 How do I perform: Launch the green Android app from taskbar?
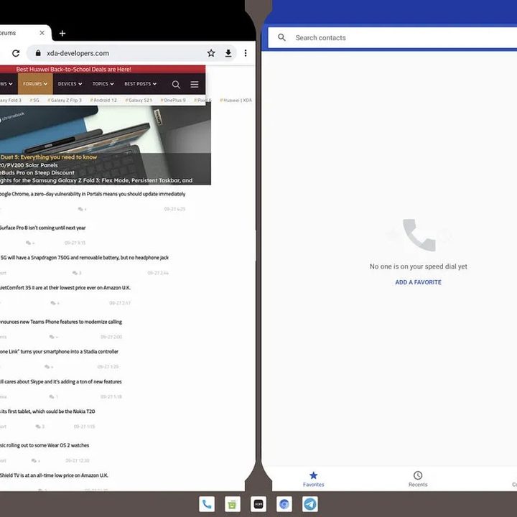(x=233, y=504)
